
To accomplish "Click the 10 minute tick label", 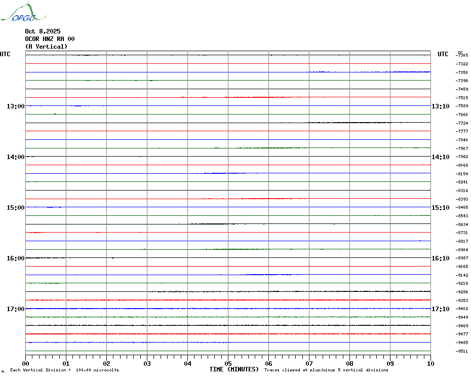I will point(430,363).
